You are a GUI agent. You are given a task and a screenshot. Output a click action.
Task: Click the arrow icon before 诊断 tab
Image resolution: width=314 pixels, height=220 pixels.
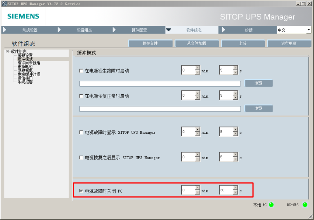(224, 30)
